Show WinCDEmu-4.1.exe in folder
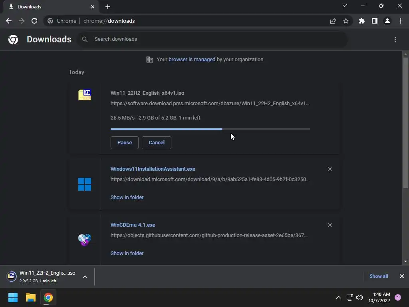409x307 pixels. pos(127,253)
